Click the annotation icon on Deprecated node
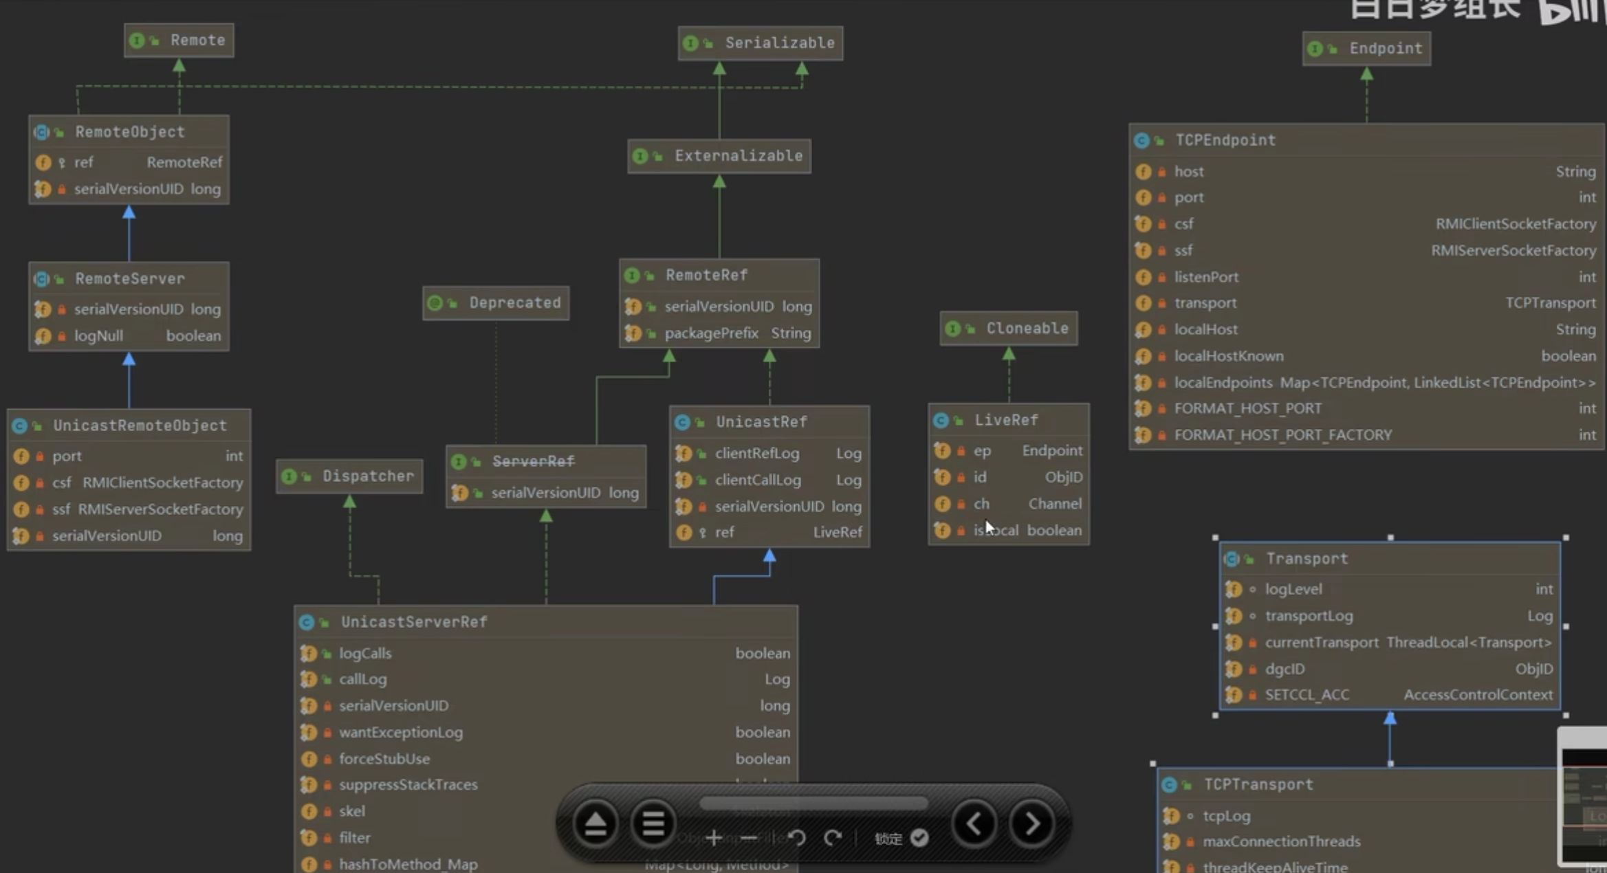The image size is (1607, 873). [x=435, y=303]
